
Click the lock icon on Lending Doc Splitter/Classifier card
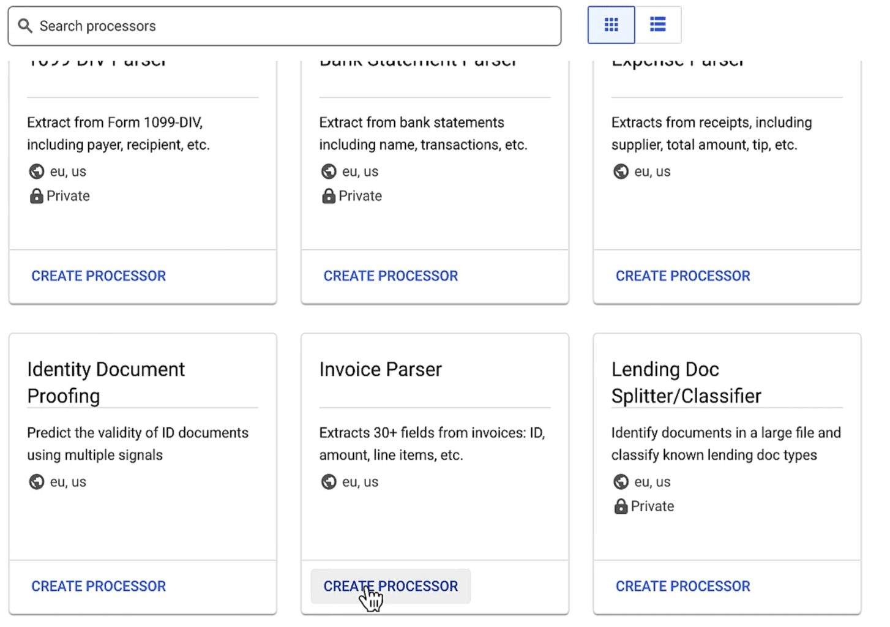(621, 506)
